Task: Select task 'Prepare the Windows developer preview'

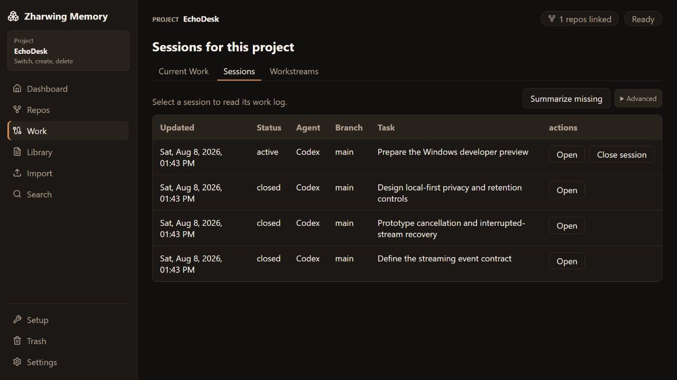Action: (453, 152)
